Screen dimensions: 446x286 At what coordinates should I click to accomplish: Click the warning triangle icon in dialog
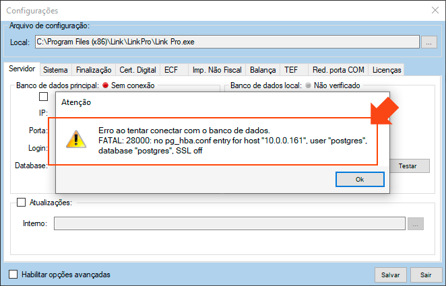[x=75, y=140]
